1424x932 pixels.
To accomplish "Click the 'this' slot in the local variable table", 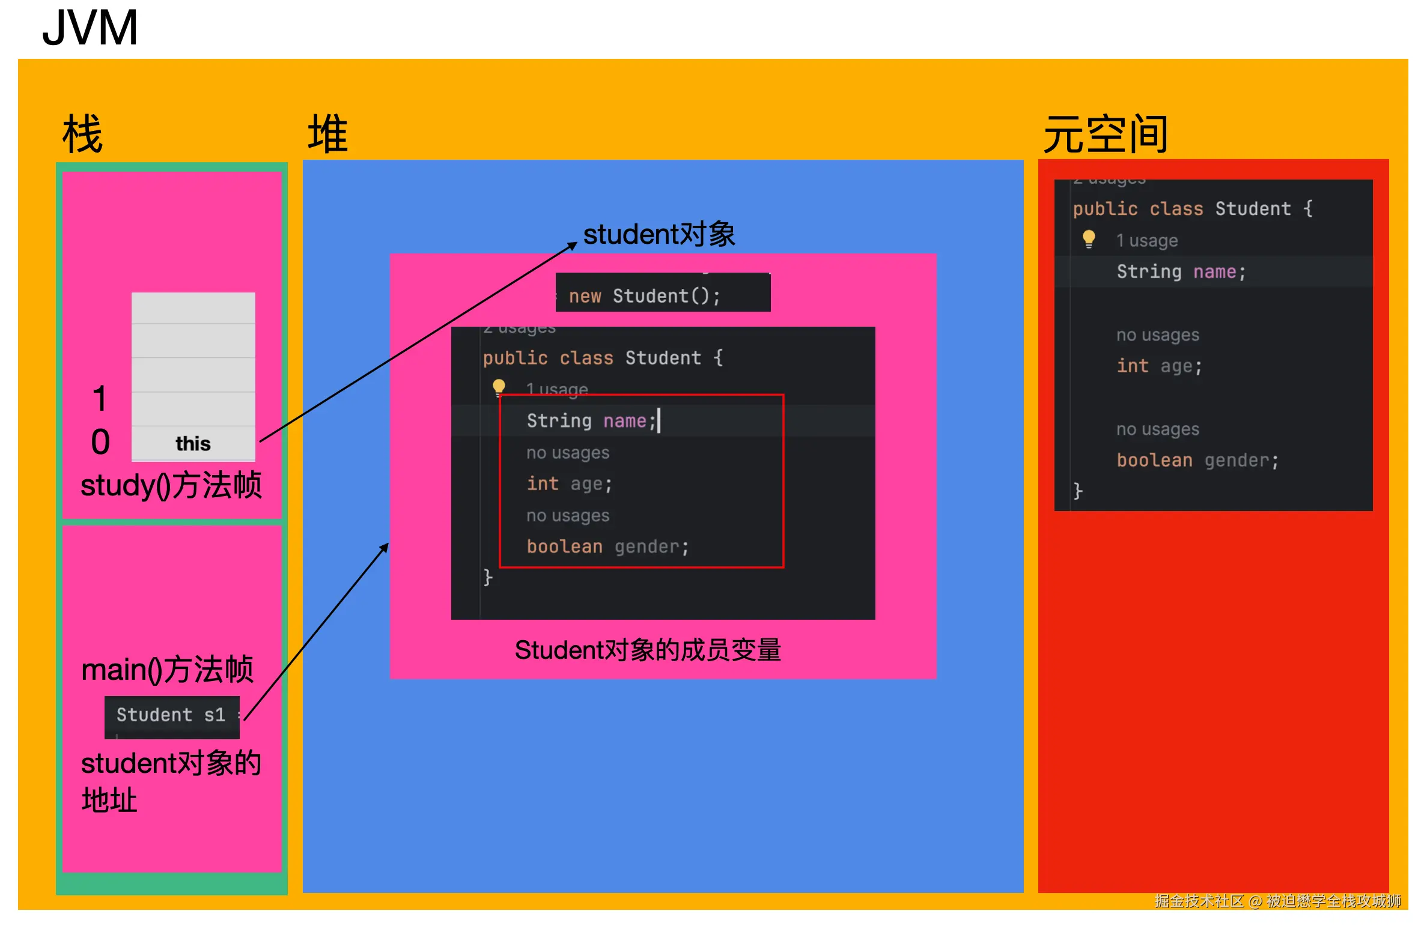I will click(193, 443).
